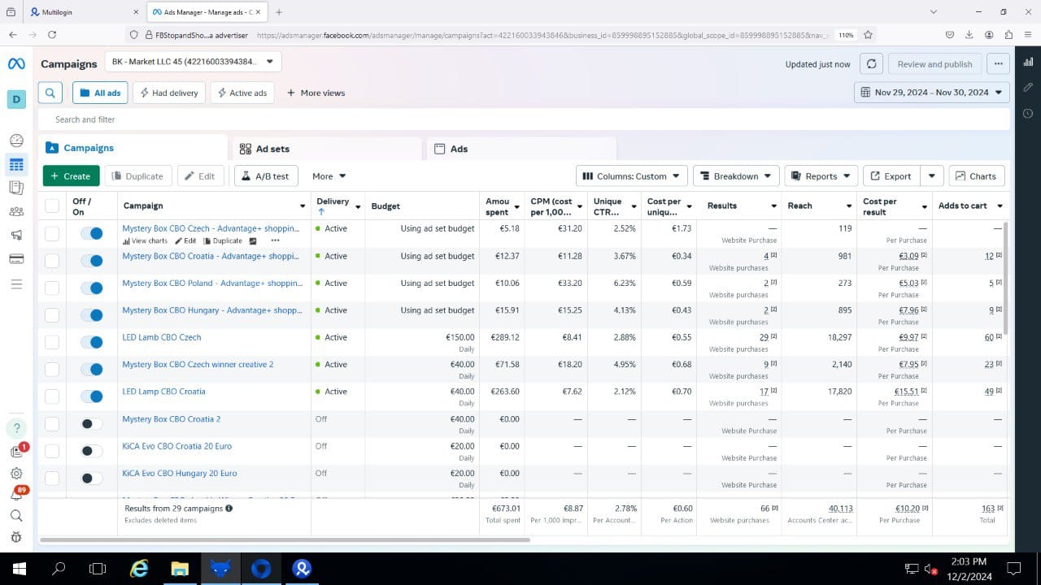The height and width of the screenshot is (585, 1041).
Task: Open the three-dot more options button
Action: pyautogui.click(x=998, y=64)
